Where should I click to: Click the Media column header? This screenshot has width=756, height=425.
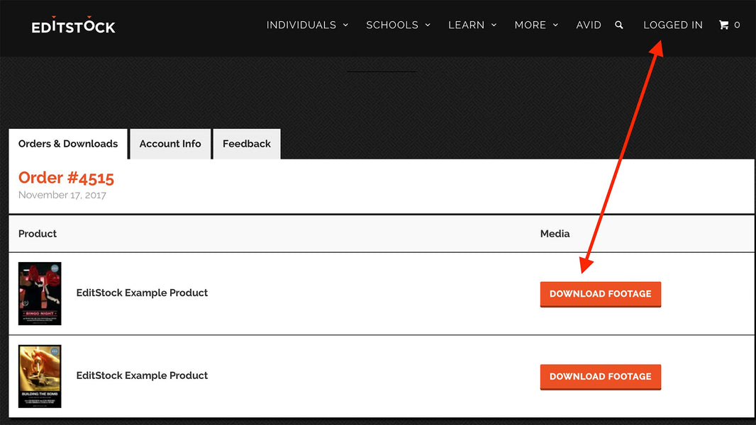(x=555, y=234)
